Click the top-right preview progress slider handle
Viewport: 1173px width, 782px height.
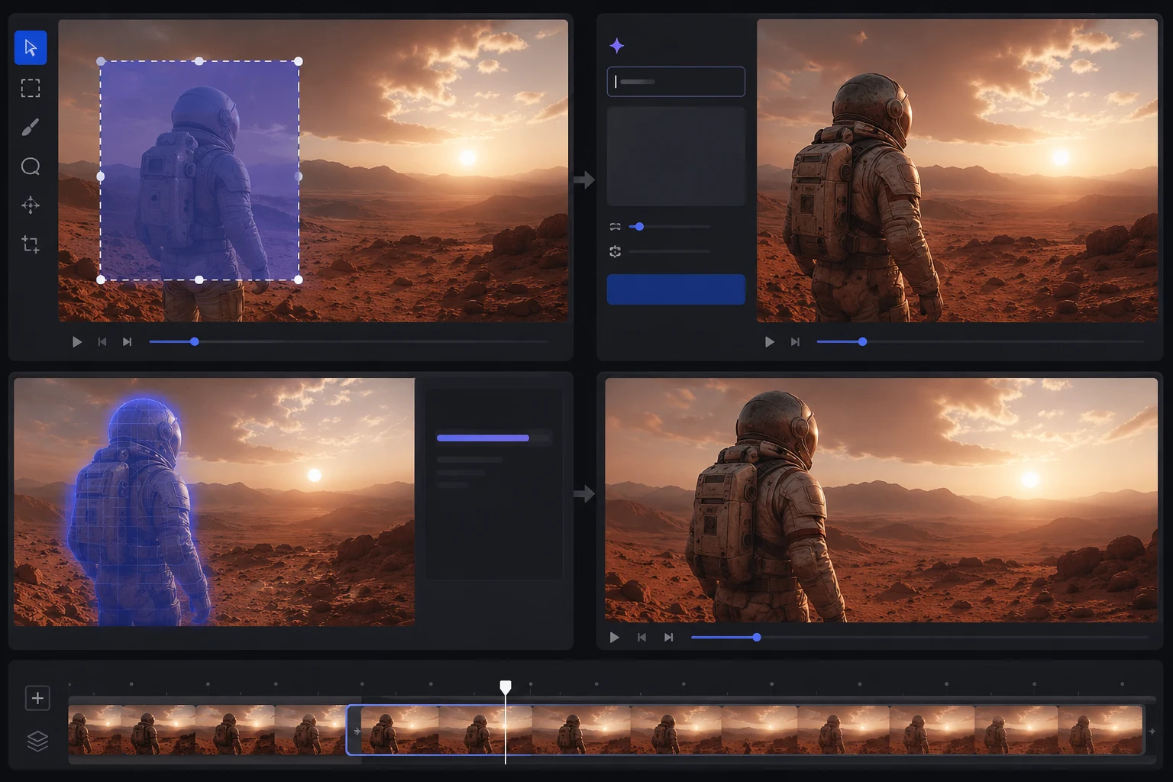[x=863, y=342]
